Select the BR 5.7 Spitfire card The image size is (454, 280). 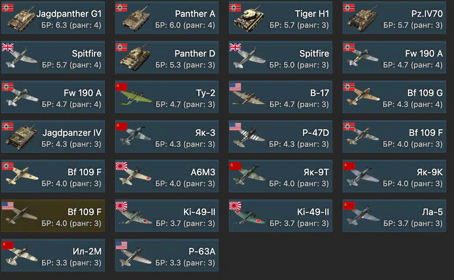point(53,57)
